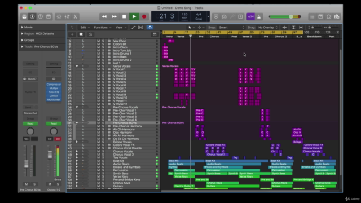Click the Compressor plugin slot
The image size is (361, 203).
point(54,85)
